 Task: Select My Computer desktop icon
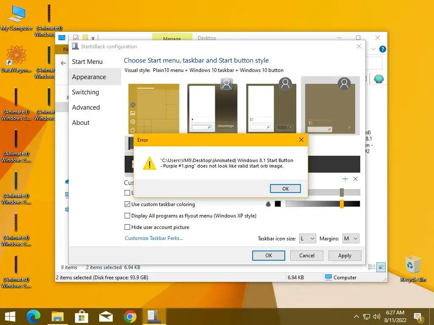(x=17, y=18)
